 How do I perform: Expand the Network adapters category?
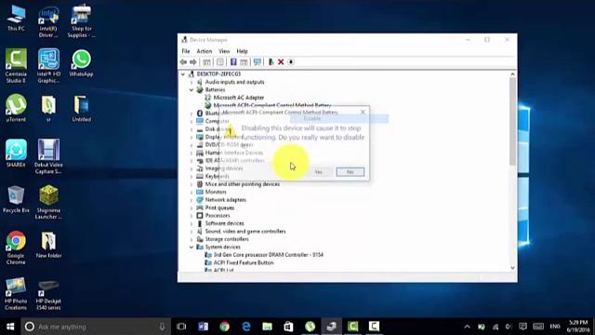pyautogui.click(x=192, y=200)
